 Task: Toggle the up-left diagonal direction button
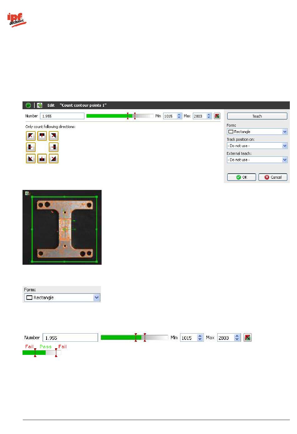(31, 136)
